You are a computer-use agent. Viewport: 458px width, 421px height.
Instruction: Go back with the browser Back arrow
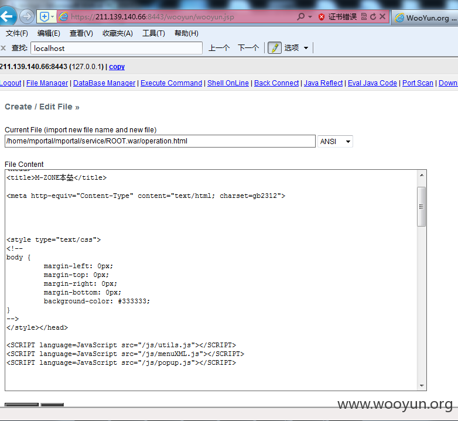tap(7, 15)
